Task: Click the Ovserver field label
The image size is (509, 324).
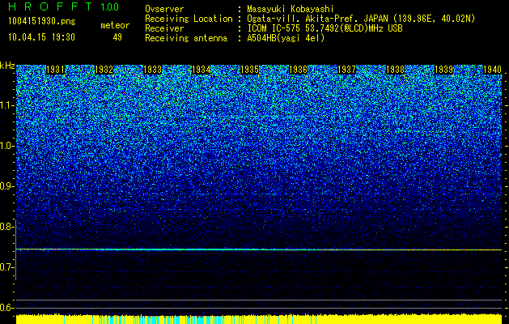Action: pyautogui.click(x=164, y=9)
